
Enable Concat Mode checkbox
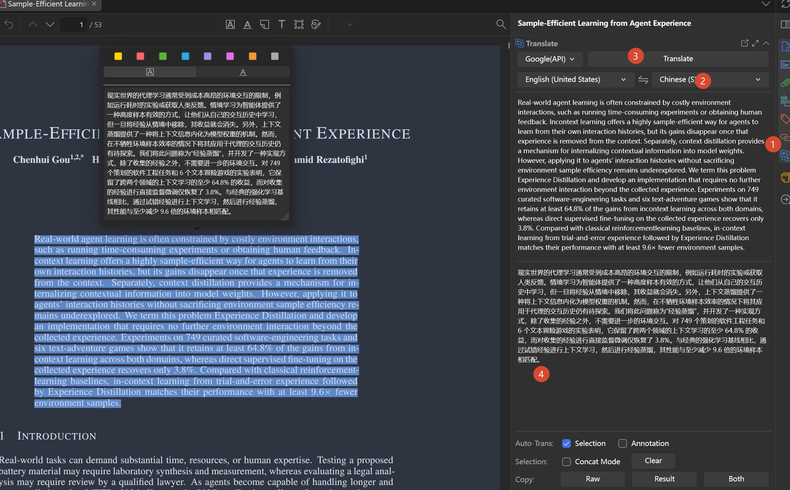coord(566,462)
